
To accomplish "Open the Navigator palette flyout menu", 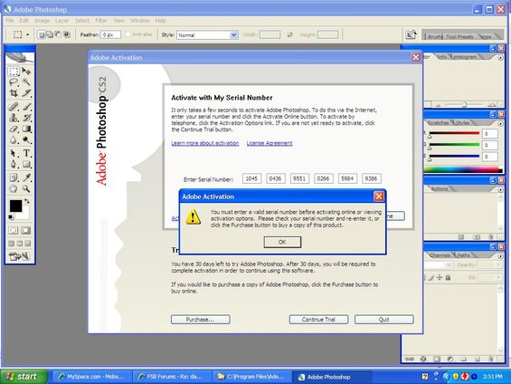I will 500,57.
